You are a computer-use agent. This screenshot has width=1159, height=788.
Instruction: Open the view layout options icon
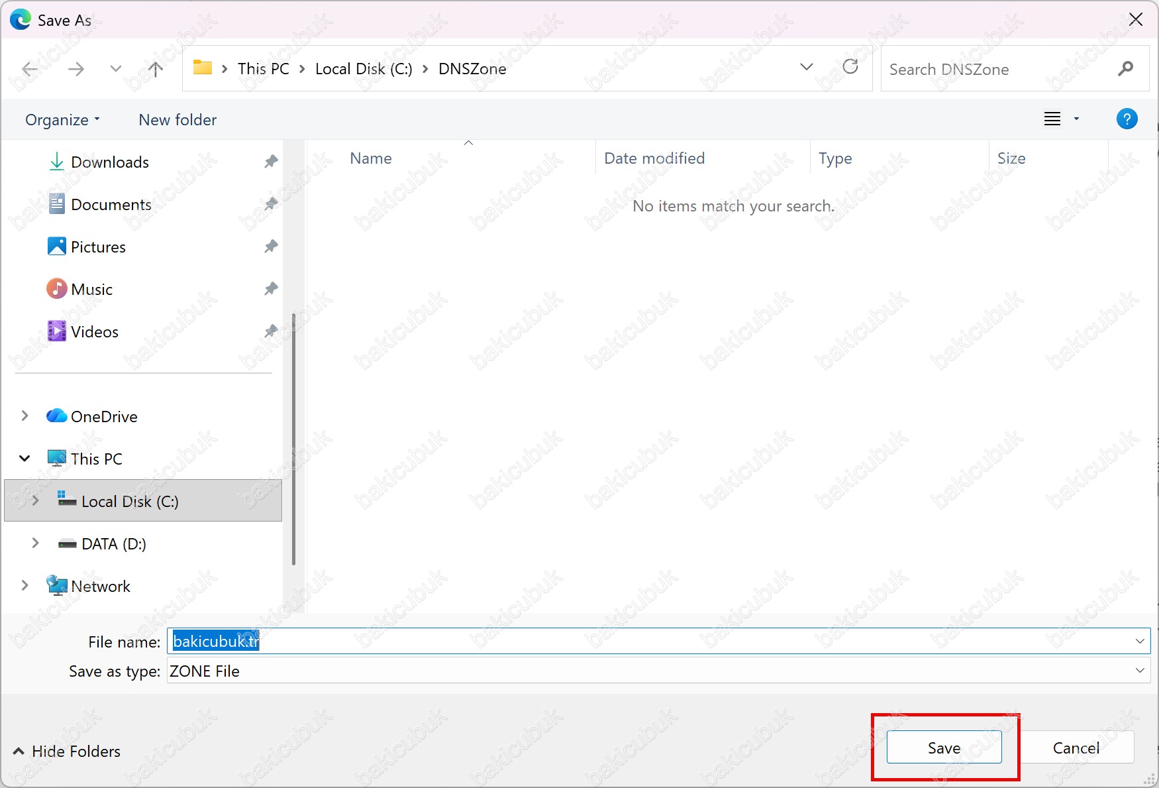(x=1052, y=119)
